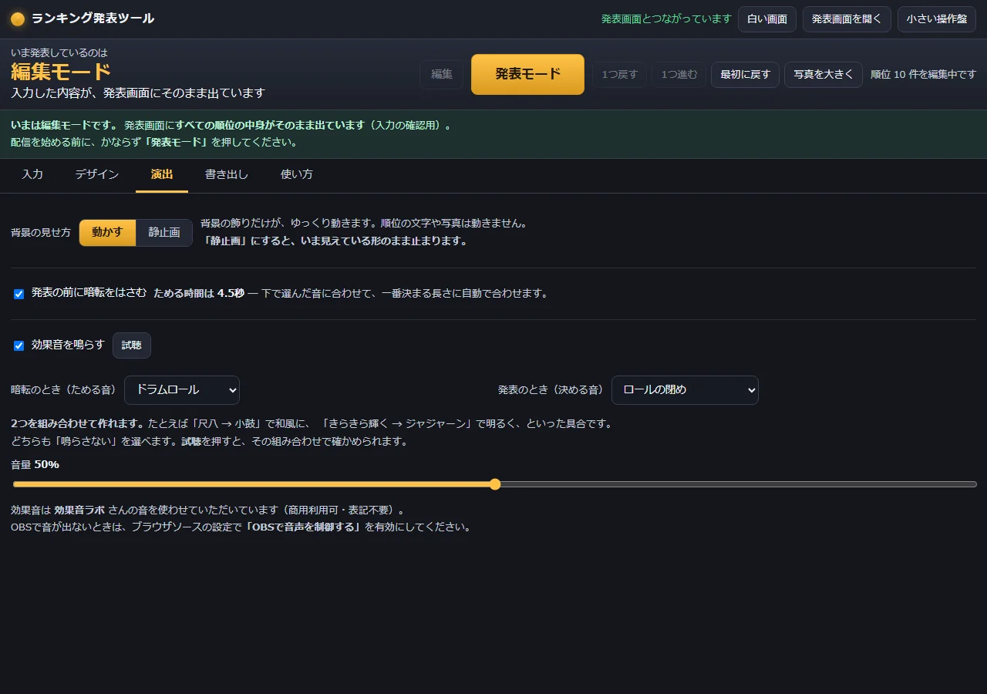
Task: Toggle the 効果音を鳴らす checkbox
Action: 19,345
